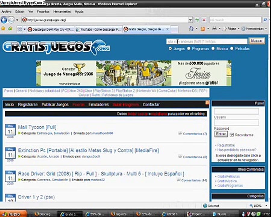This screenshot has width=271, height=217.
Task: Open the Favoritos menu
Action: [x=43, y=11]
